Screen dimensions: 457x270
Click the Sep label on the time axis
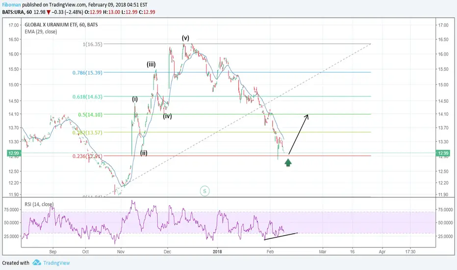[x=53, y=252]
